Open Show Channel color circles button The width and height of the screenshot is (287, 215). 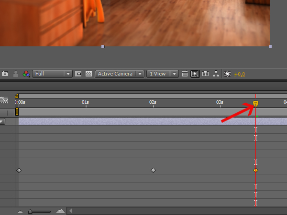[26, 74]
